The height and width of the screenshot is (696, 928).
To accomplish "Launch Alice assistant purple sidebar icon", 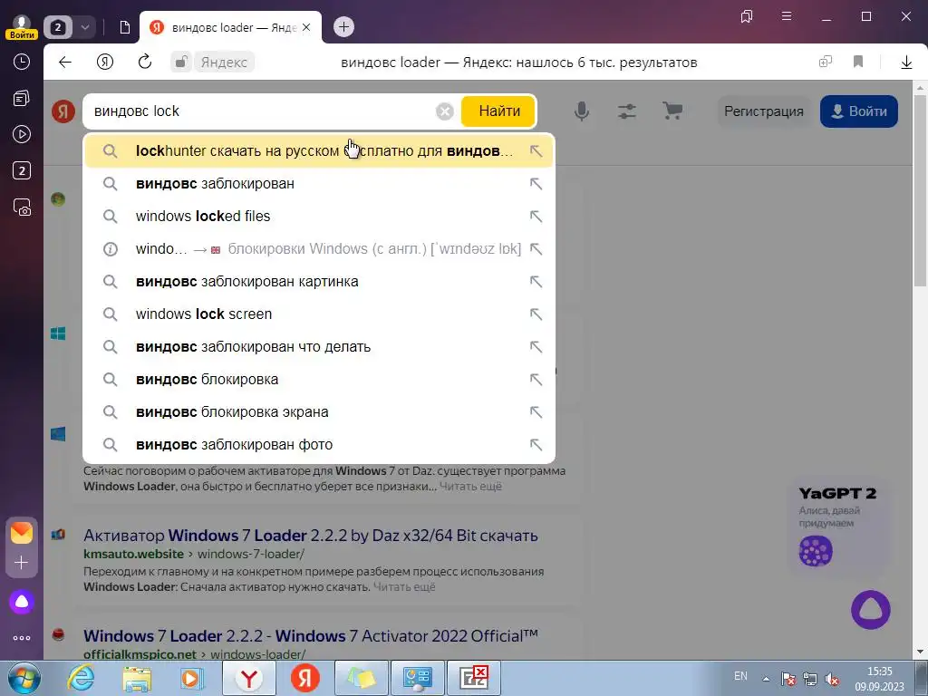I will click(22, 602).
